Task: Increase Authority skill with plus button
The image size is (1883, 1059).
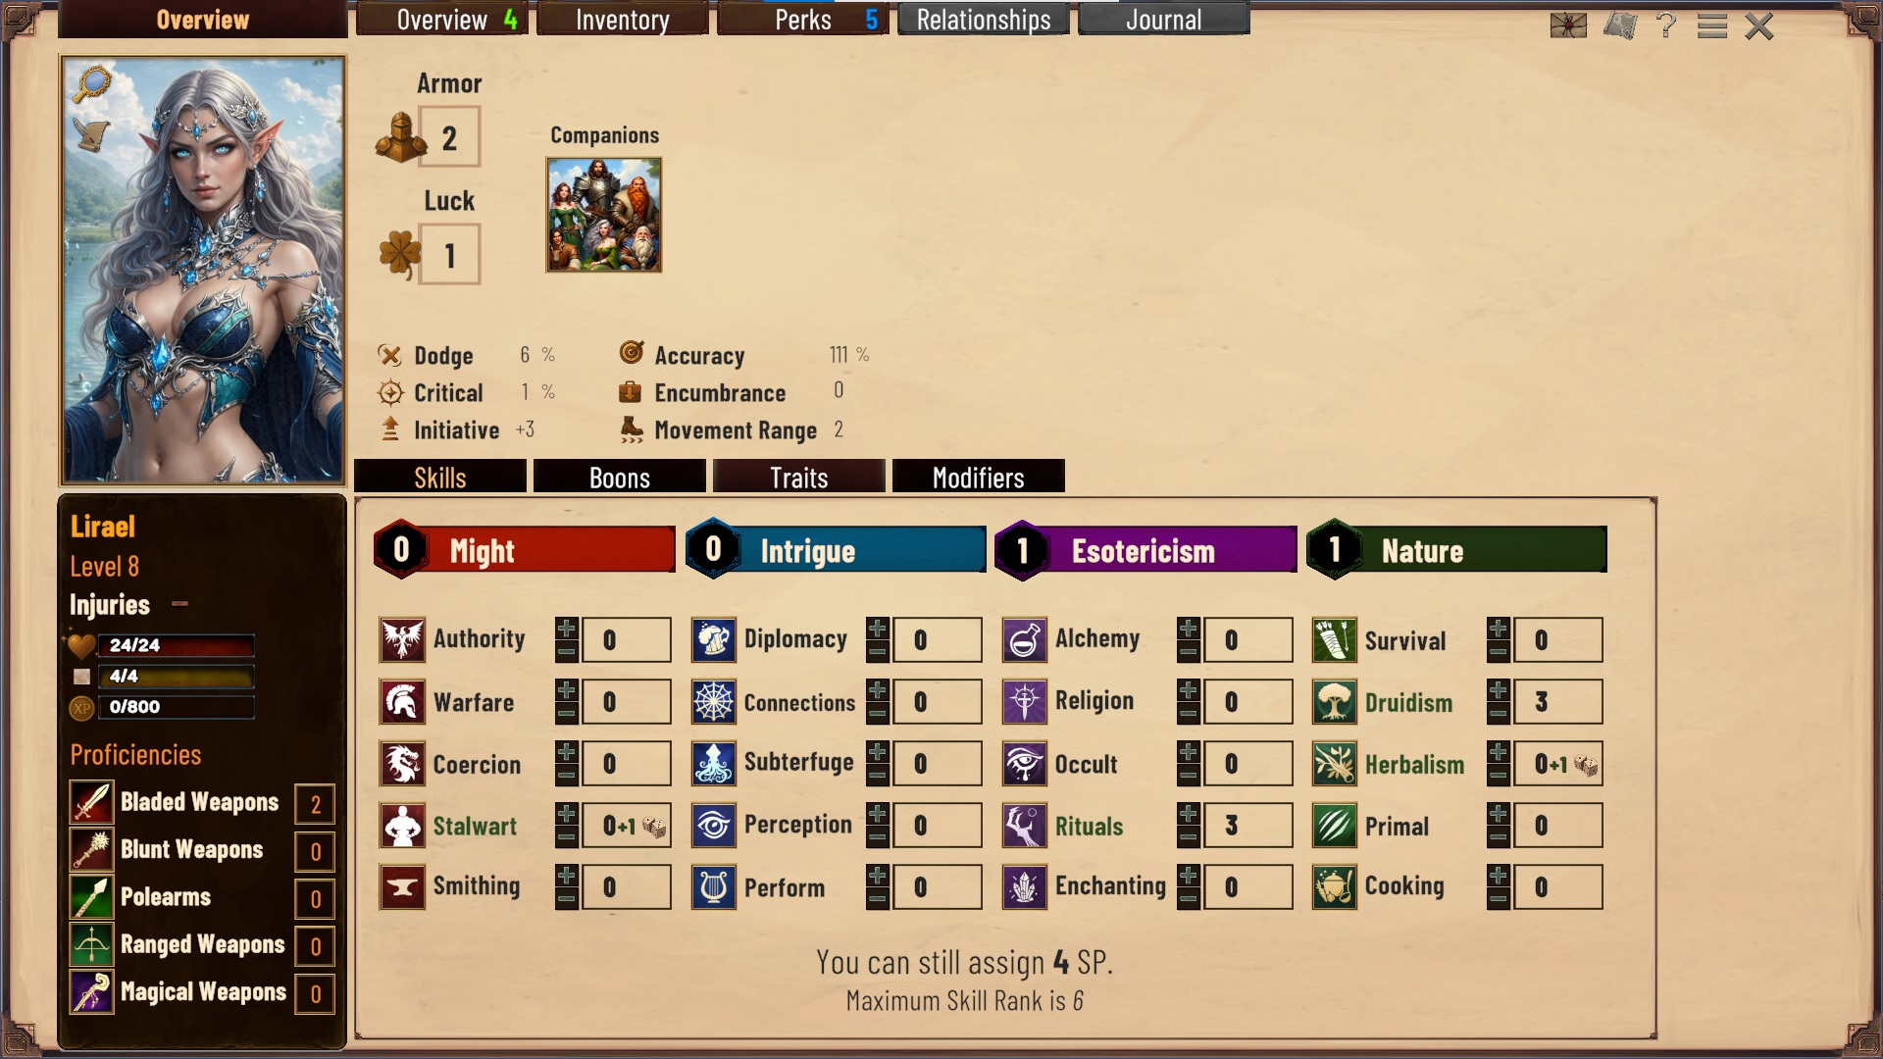Action: (x=567, y=629)
